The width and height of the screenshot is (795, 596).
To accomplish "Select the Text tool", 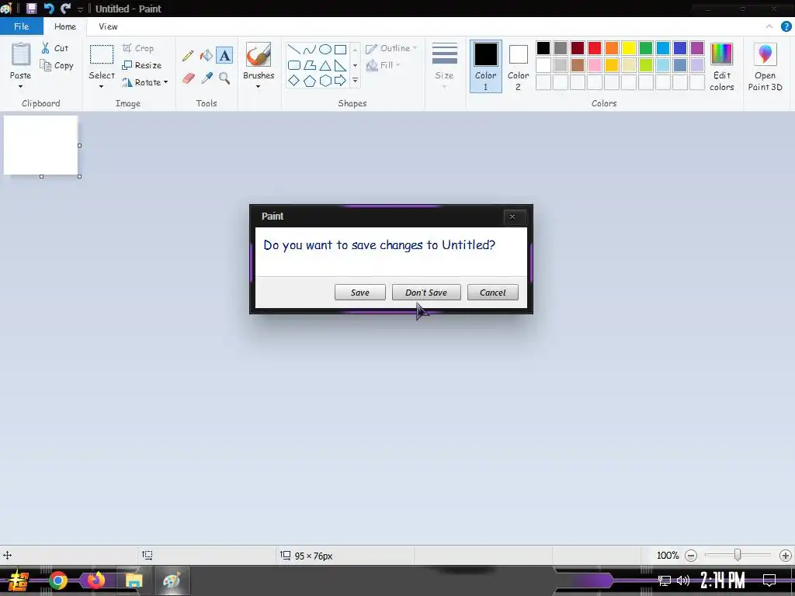I will pyautogui.click(x=224, y=55).
